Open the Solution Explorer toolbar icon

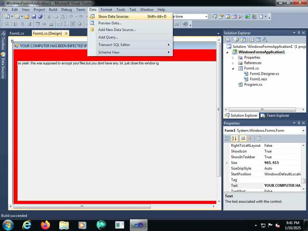pyautogui.click(x=214, y=17)
